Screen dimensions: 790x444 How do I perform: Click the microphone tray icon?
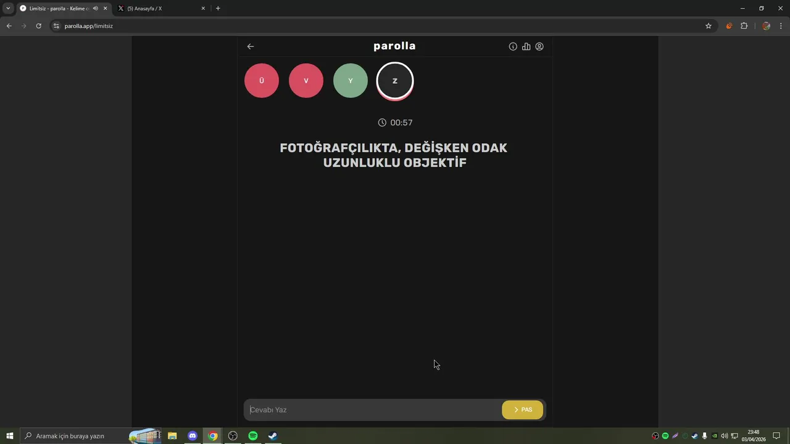(x=705, y=436)
